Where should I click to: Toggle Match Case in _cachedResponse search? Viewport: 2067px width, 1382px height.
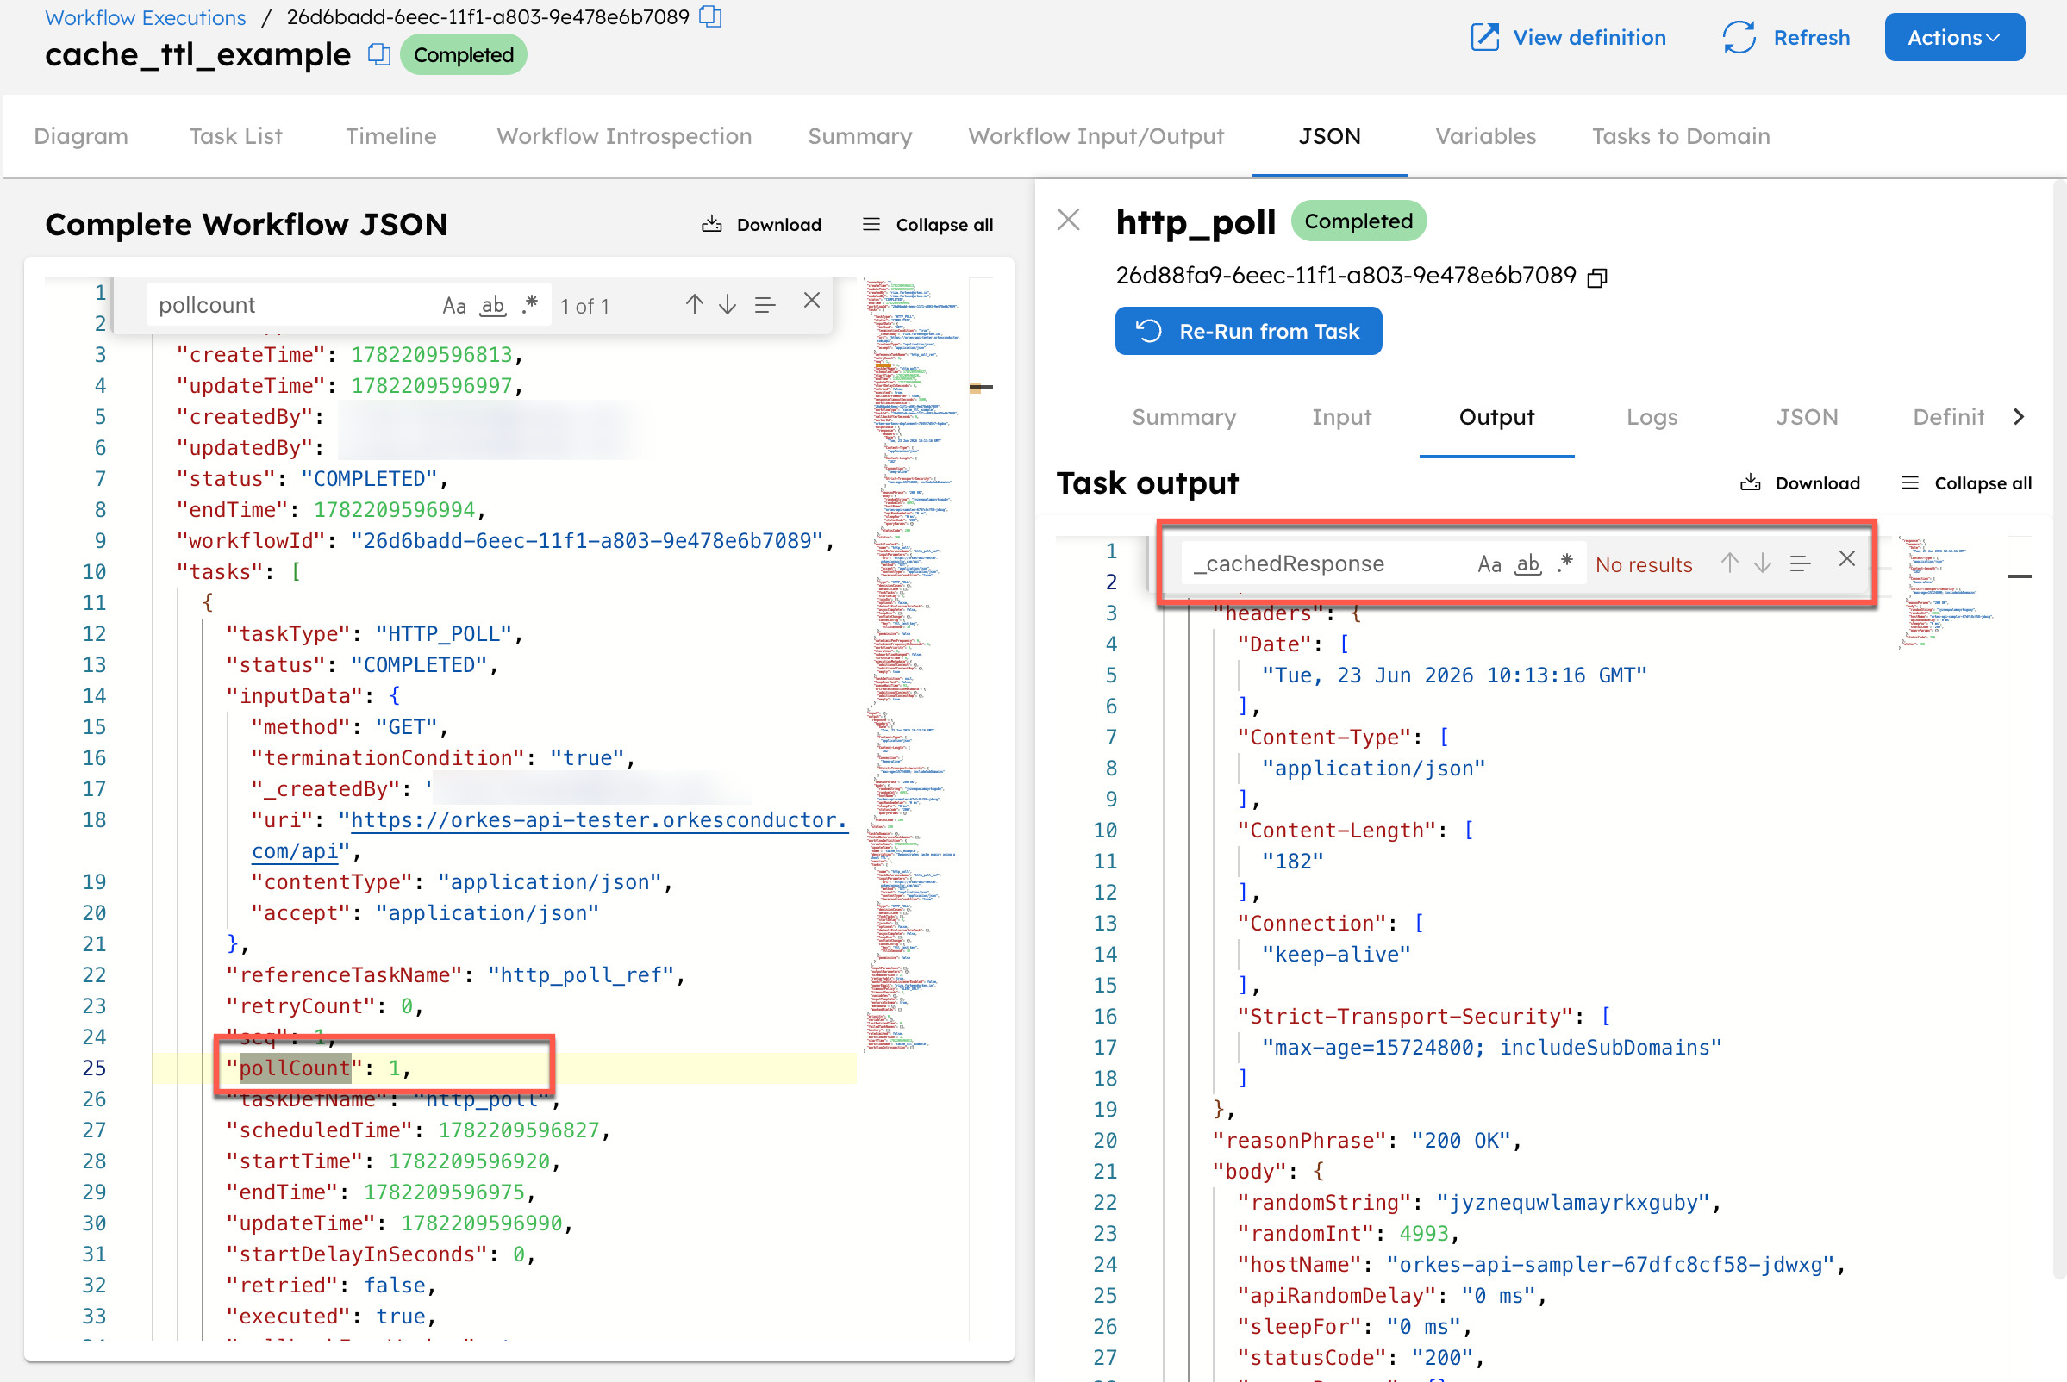[1489, 563]
